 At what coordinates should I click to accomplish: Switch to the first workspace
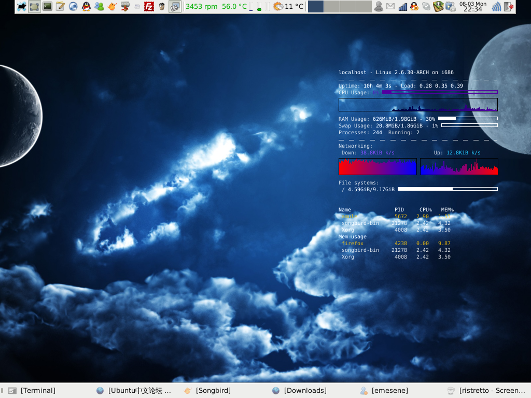(316, 6)
